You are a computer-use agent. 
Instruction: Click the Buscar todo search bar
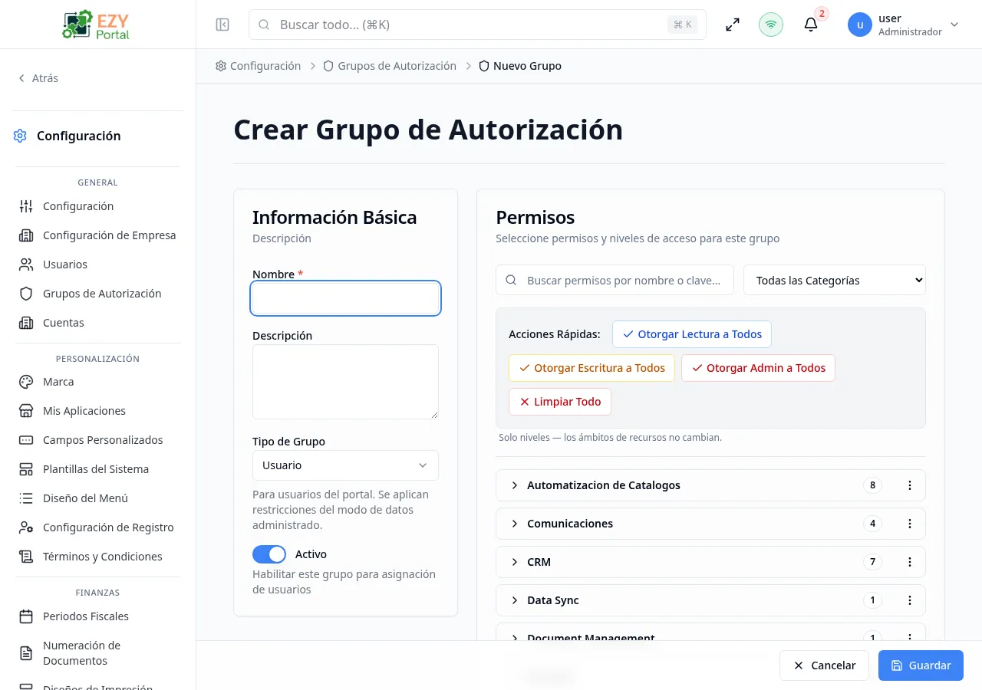[477, 25]
